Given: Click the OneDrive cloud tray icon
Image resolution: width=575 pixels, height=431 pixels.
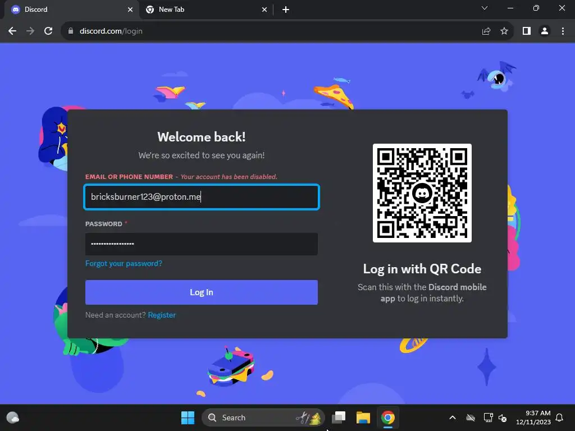Looking at the screenshot, I should pyautogui.click(x=471, y=418).
